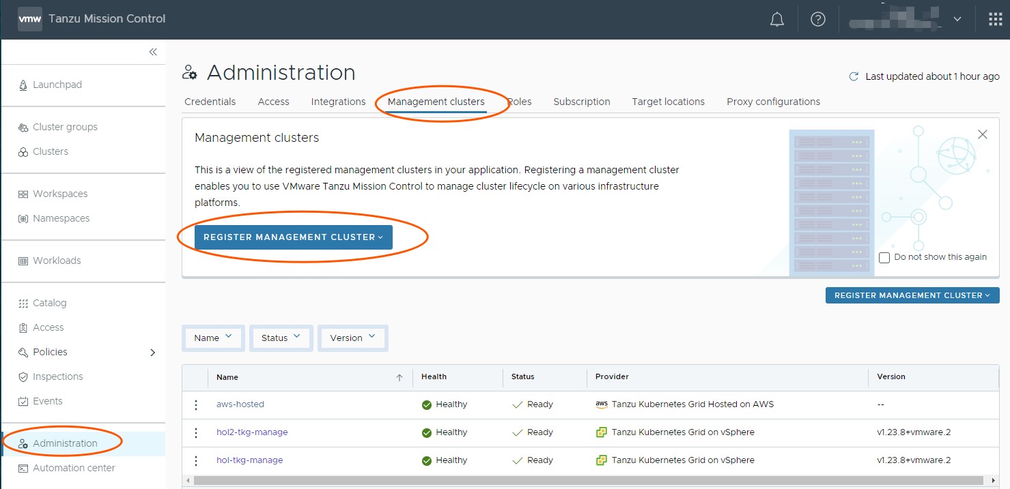The height and width of the screenshot is (489, 1010).
Task: Open the VMware services grid icon
Action: (995, 20)
